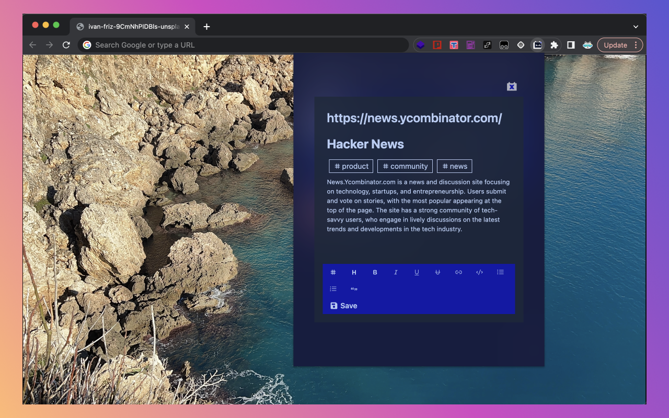Open the googly-eyes extension icon

click(x=504, y=45)
